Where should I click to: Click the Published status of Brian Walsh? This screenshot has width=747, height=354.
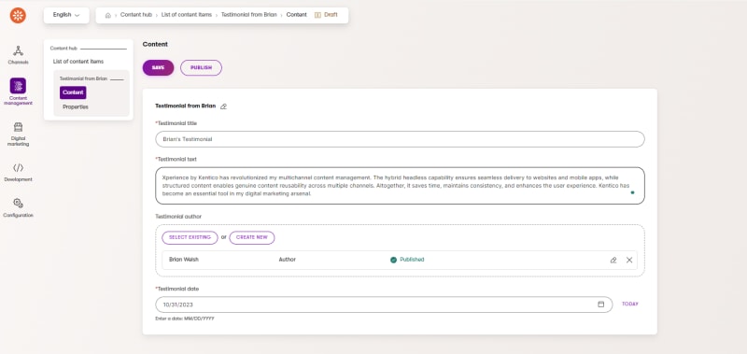407,260
